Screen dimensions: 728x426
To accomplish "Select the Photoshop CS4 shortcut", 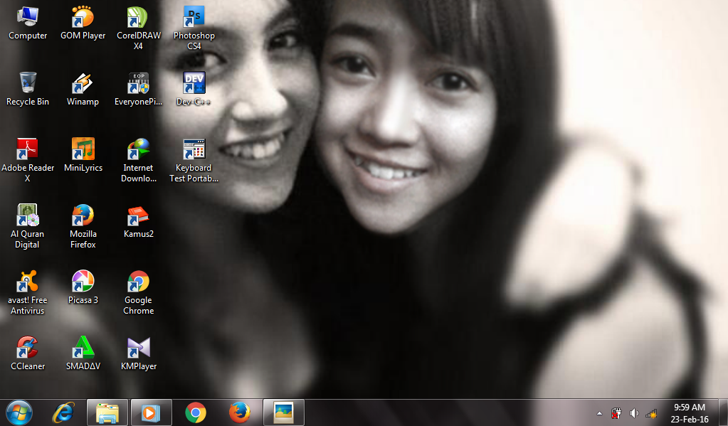I will coord(194,28).
